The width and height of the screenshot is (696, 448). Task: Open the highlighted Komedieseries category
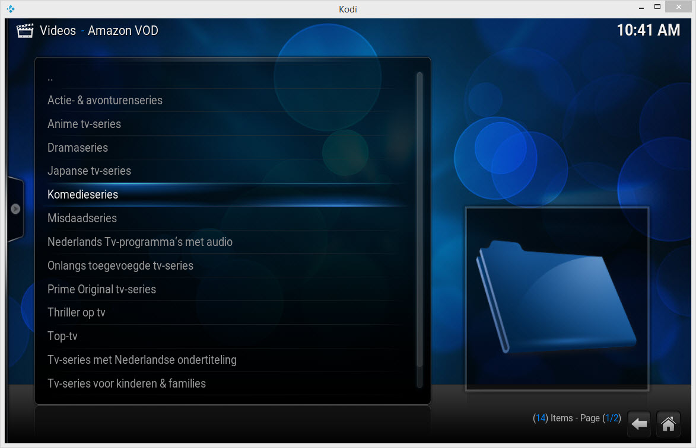82,194
